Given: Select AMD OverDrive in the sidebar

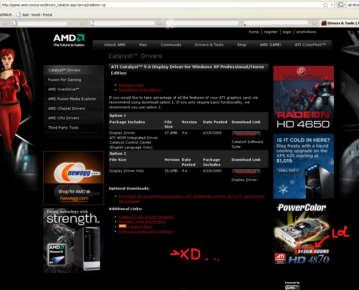Looking at the screenshot, I should tap(64, 89).
